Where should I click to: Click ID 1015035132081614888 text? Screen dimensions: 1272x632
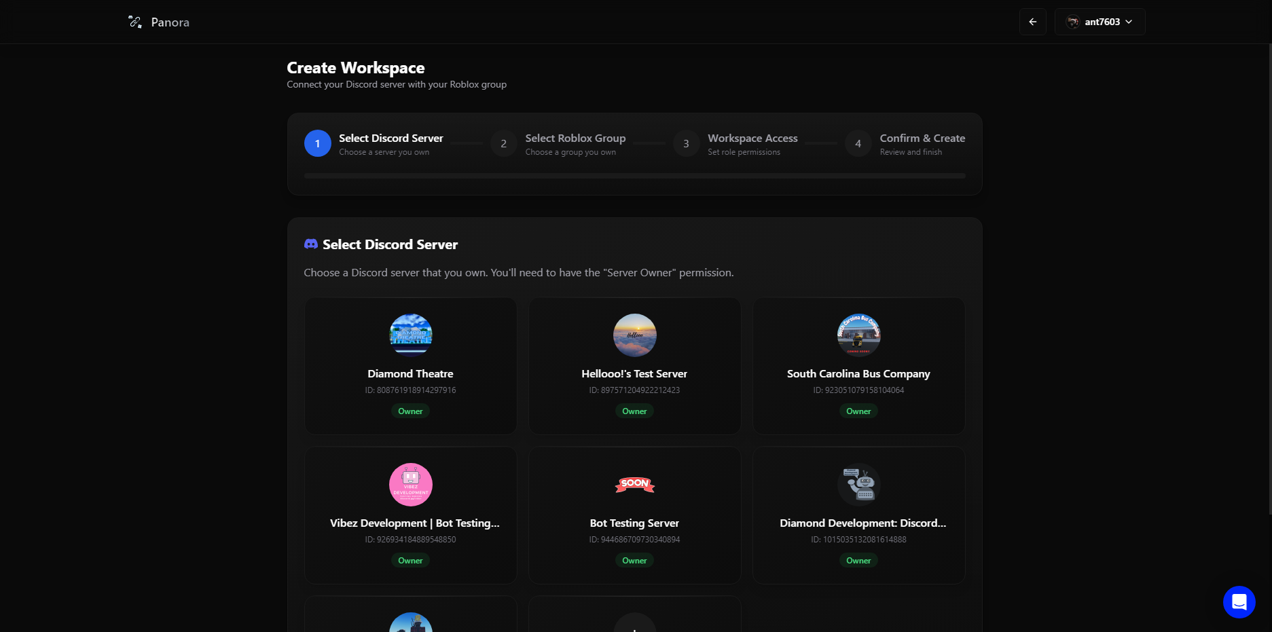click(x=858, y=540)
